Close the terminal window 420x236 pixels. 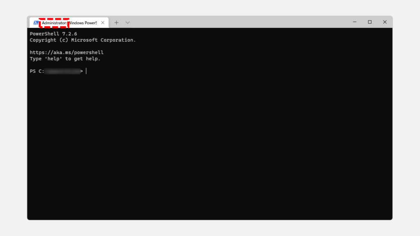coord(385,22)
